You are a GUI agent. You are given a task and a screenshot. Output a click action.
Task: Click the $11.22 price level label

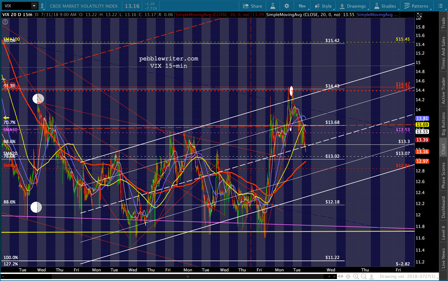coord(332,258)
